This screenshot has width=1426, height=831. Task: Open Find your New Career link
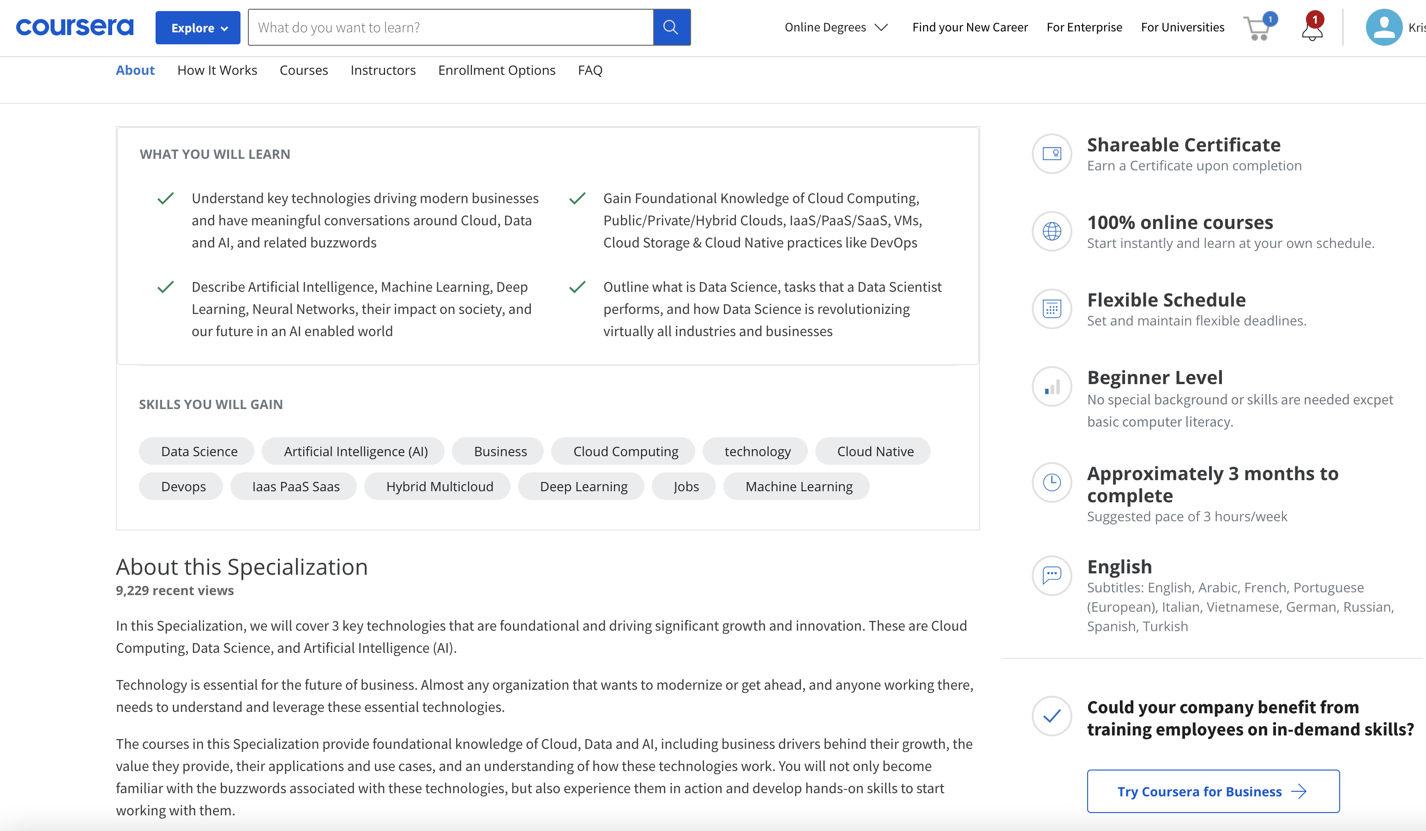[x=969, y=27]
